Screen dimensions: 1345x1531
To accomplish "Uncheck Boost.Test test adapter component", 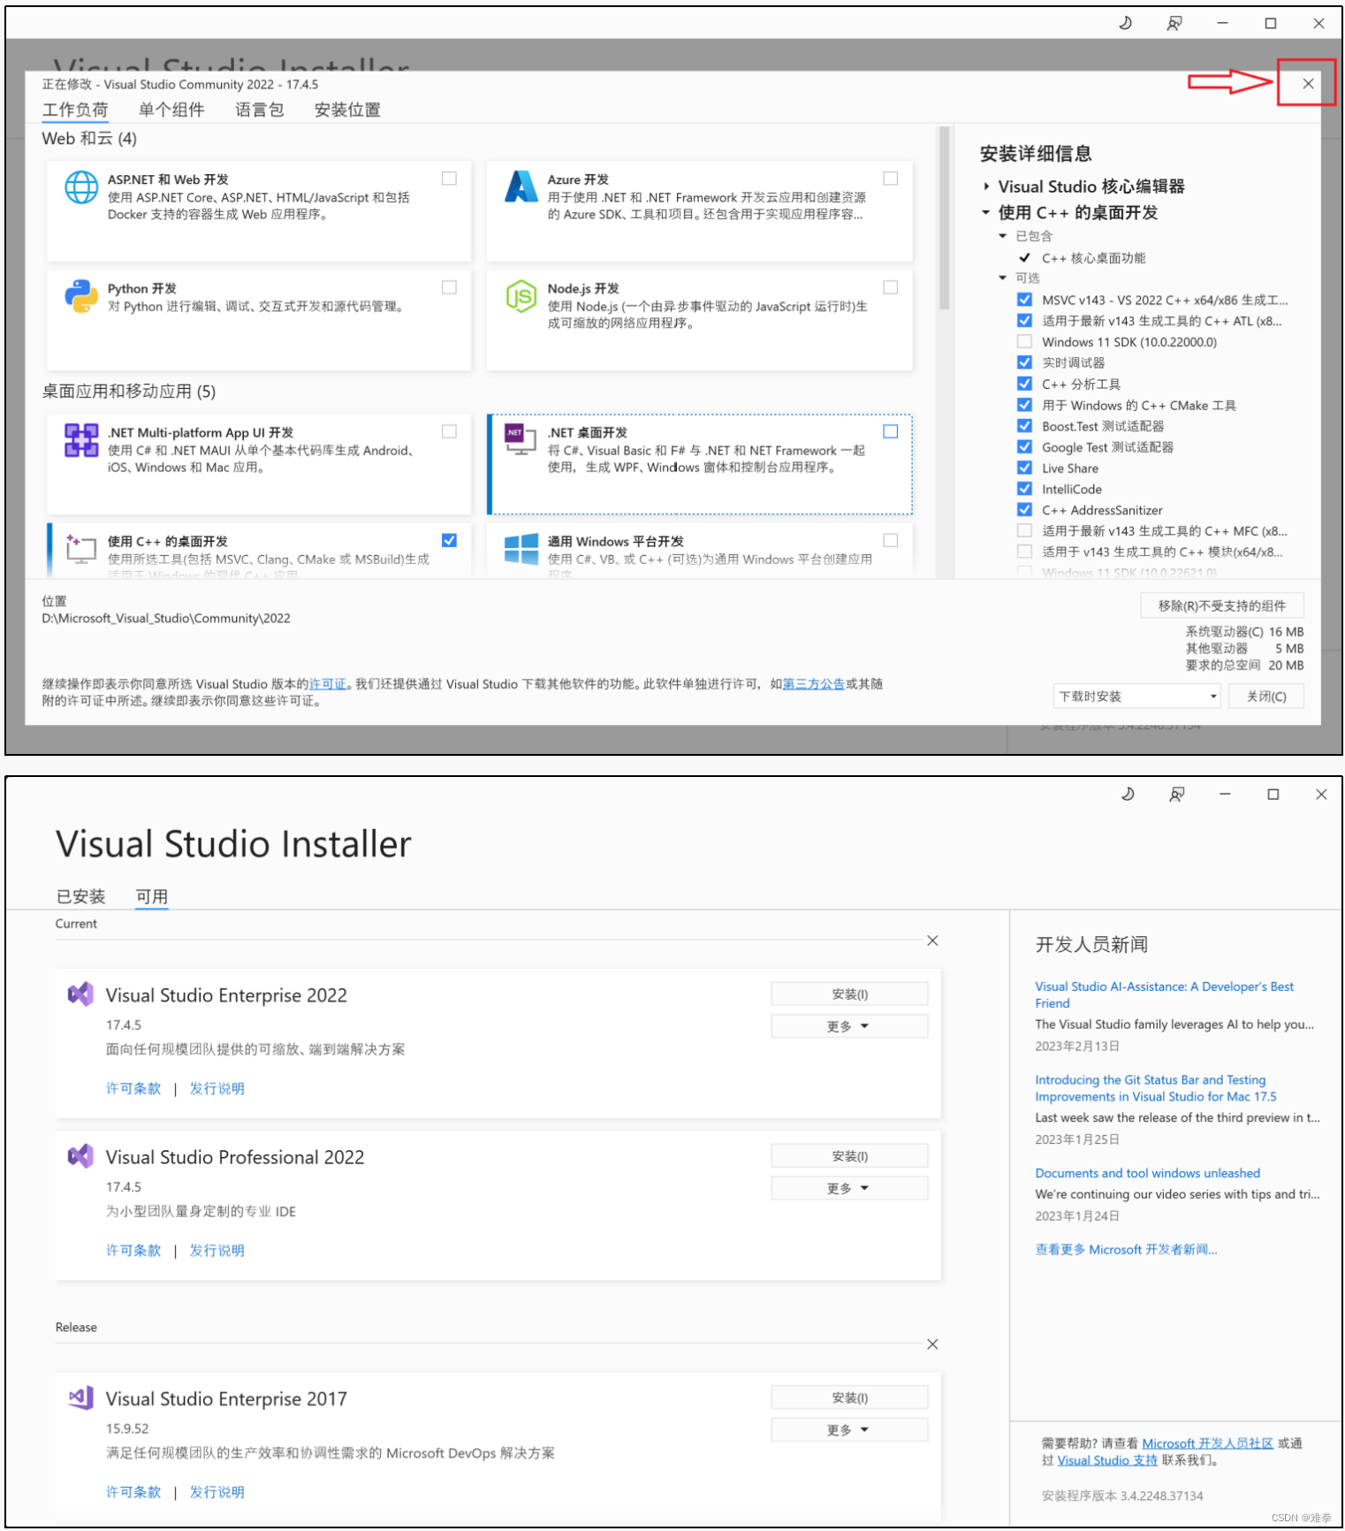I will [1024, 426].
